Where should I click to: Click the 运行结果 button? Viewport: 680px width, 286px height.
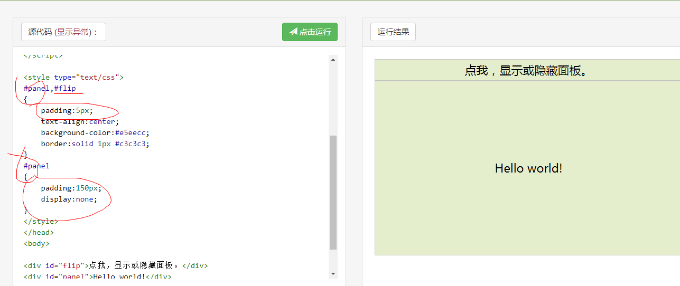click(x=393, y=32)
